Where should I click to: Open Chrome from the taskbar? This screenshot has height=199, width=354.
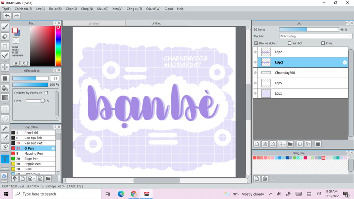click(134, 194)
